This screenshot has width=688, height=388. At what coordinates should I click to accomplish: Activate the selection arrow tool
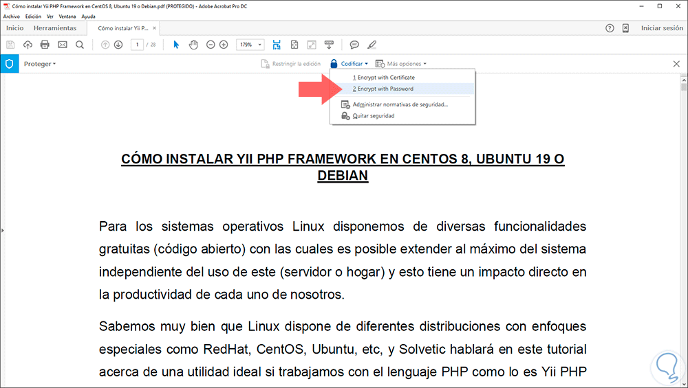pyautogui.click(x=176, y=45)
